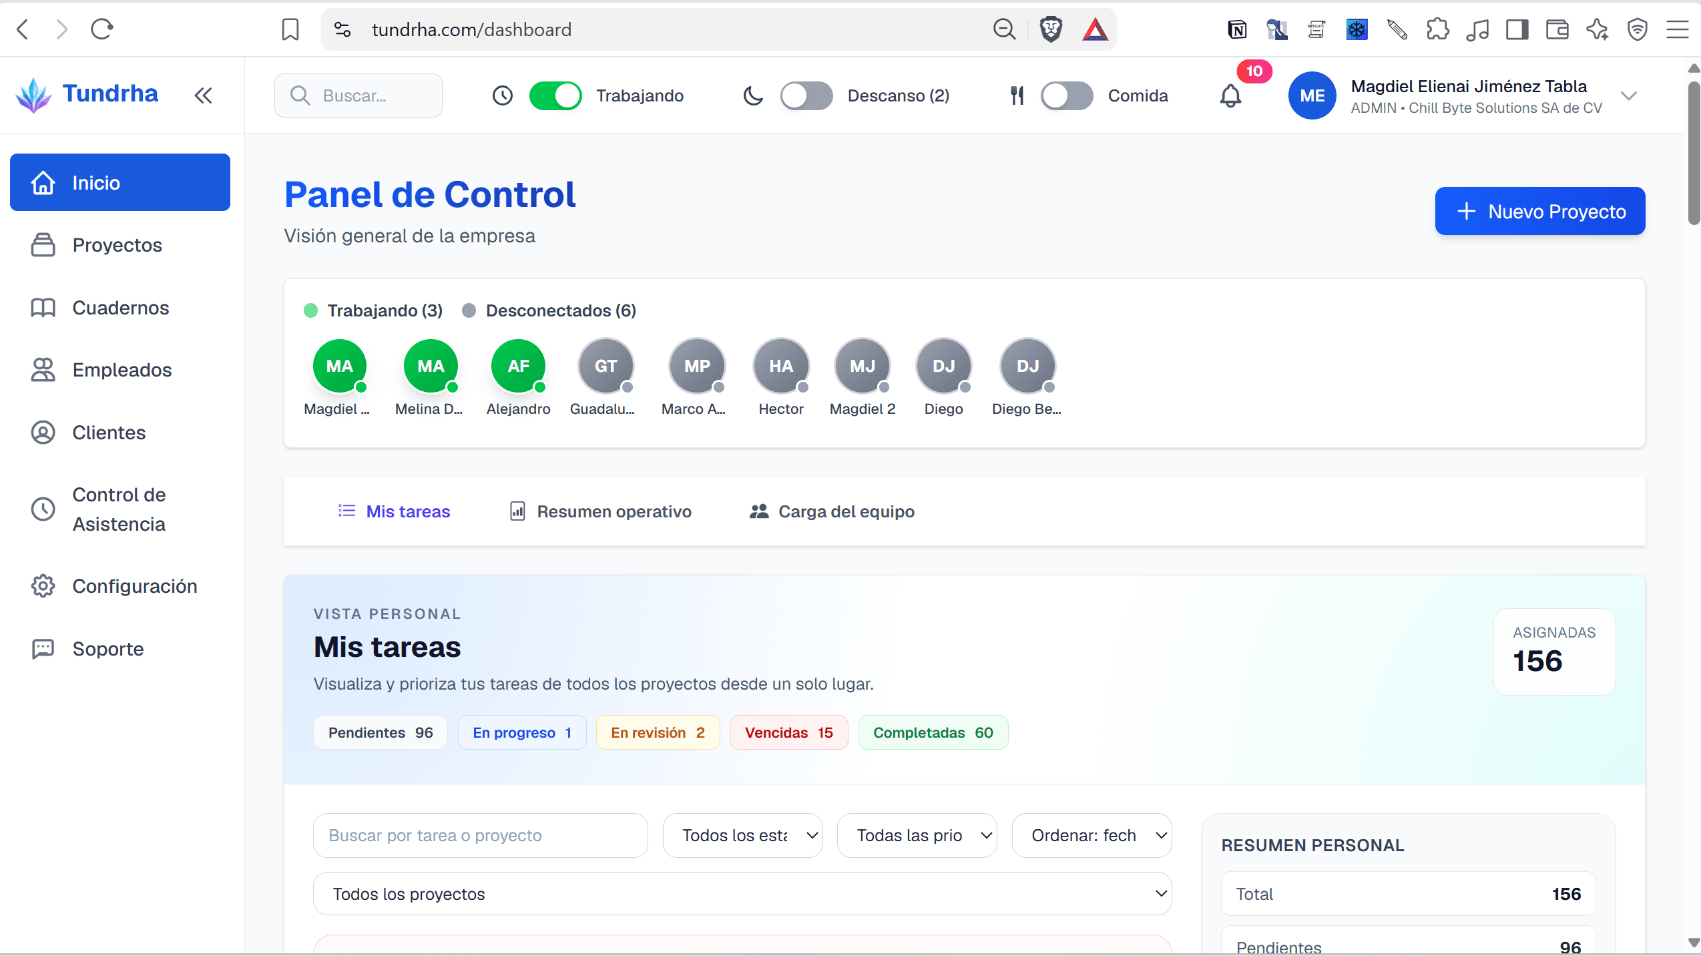Switch to Mis tareas tab
The image size is (1701, 956).
[394, 511]
